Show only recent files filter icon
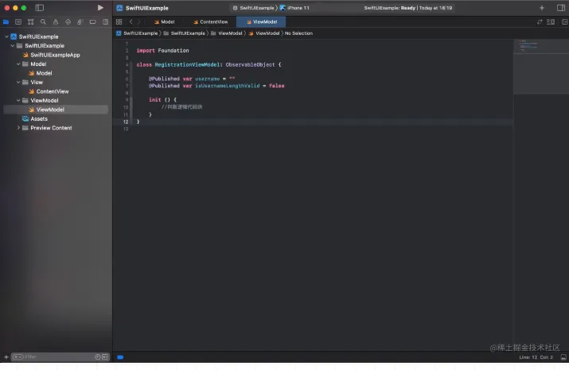This screenshot has height=370, width=569. pos(97,357)
